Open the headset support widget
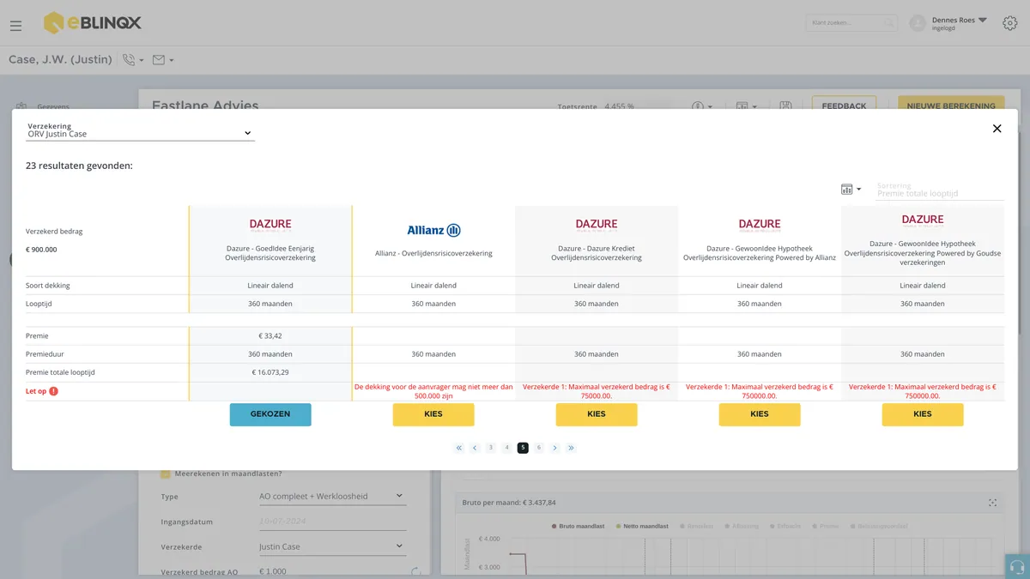Screen dimensions: 1030x579 (1017, 567)
